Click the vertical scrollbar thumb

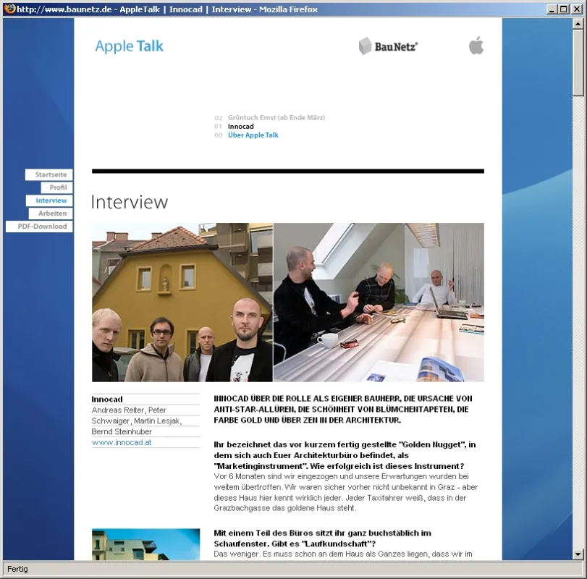tap(578, 62)
